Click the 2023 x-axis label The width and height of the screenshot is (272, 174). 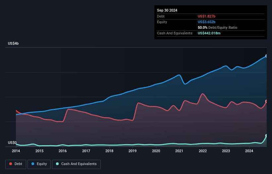[x=226, y=151]
